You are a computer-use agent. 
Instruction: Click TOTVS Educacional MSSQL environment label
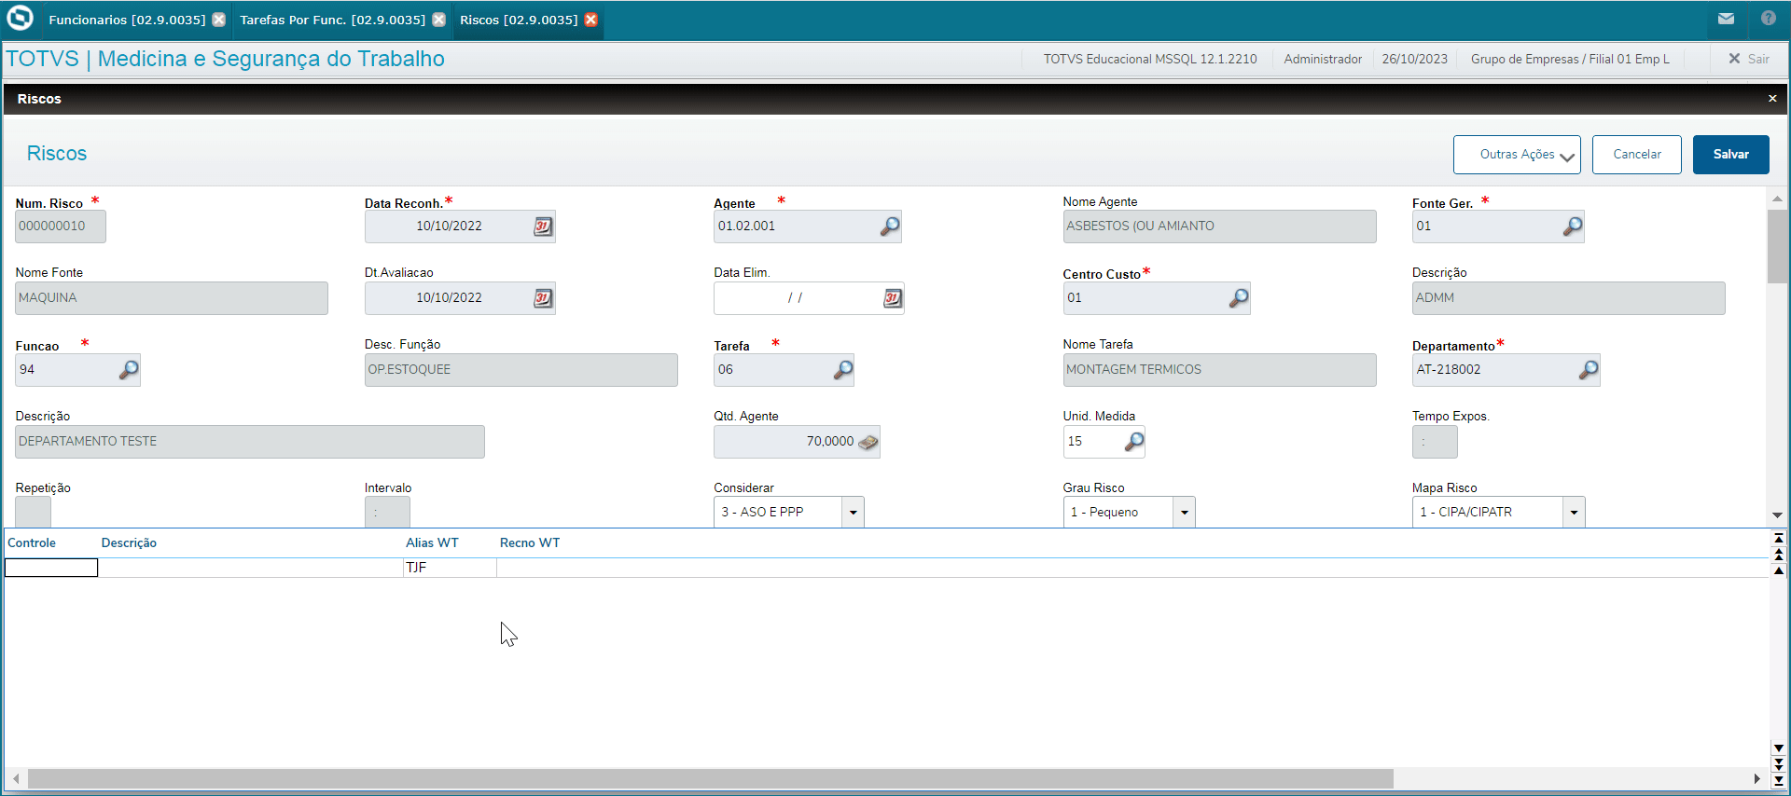[x=1149, y=59]
